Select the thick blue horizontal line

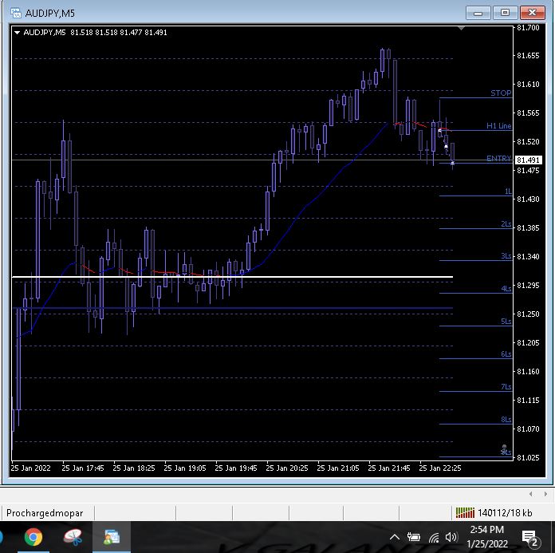[x=233, y=308]
